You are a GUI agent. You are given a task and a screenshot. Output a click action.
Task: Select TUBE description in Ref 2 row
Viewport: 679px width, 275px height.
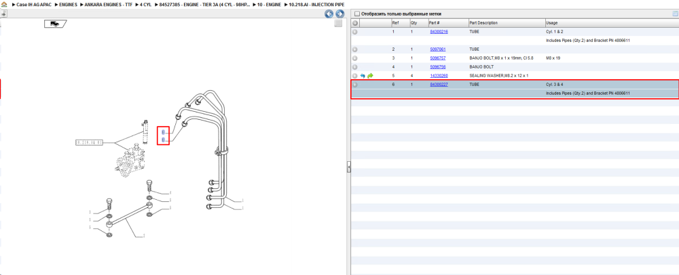(474, 49)
